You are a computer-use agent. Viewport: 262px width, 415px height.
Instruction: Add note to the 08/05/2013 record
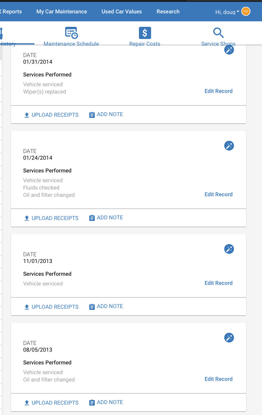pyautogui.click(x=106, y=402)
